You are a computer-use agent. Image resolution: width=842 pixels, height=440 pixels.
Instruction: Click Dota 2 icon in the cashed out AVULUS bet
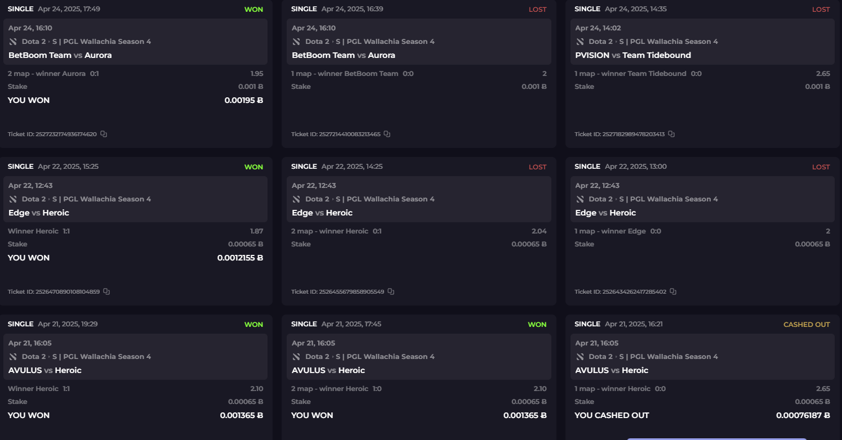(580, 357)
